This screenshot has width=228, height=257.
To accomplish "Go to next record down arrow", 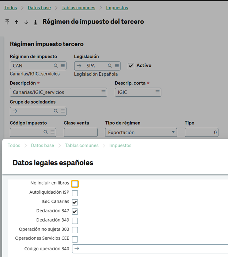I will [26, 22].
